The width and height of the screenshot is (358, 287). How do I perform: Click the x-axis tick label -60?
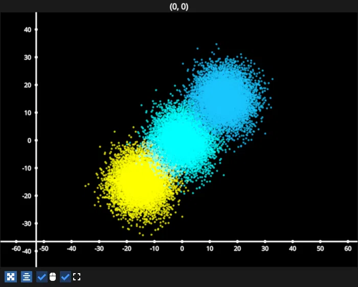click(x=16, y=249)
